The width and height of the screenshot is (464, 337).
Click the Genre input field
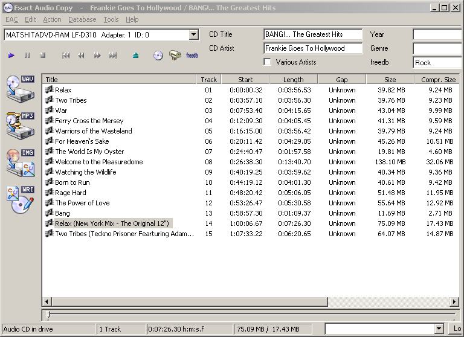[x=438, y=48]
